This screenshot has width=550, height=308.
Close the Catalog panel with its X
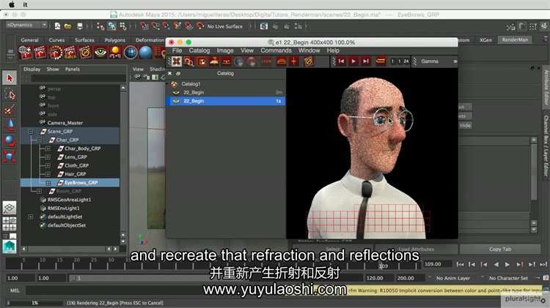(170, 73)
